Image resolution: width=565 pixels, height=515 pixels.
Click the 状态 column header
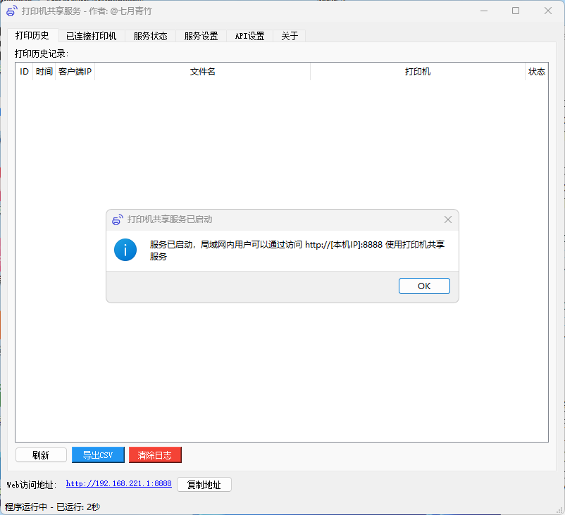click(536, 71)
